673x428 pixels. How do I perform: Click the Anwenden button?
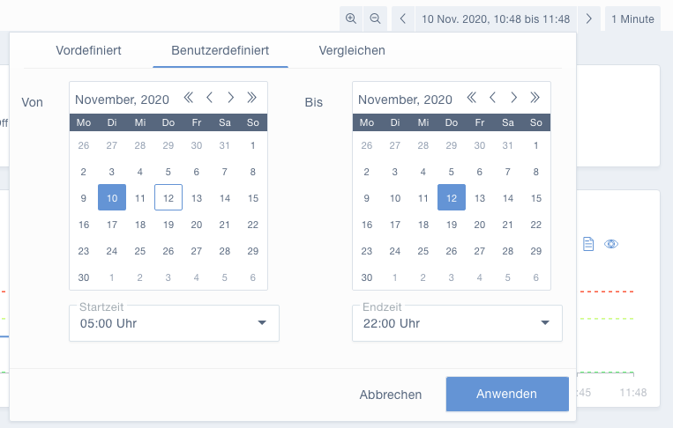507,395
